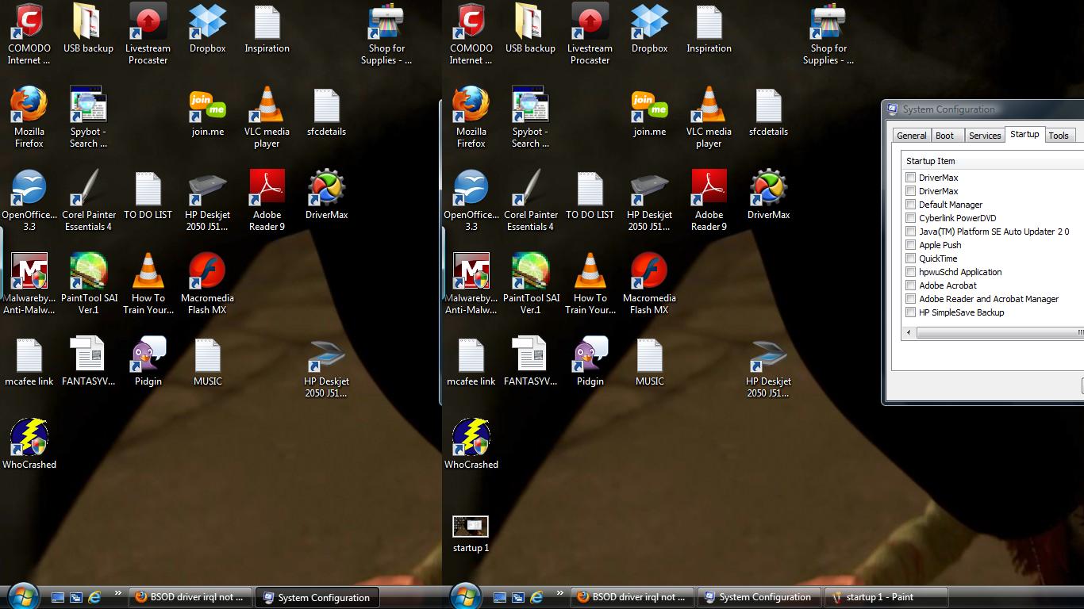Viewport: 1084px width, 609px height.
Task: Open the Start menu orb on the right taskbar
Action: tap(465, 596)
